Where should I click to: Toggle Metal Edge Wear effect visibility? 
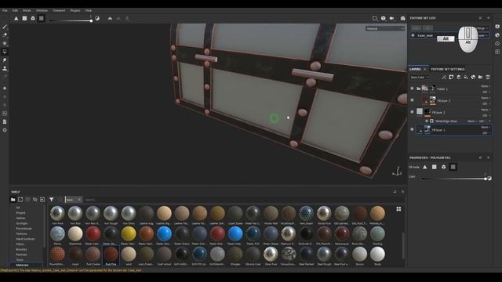pyautogui.click(x=427, y=121)
